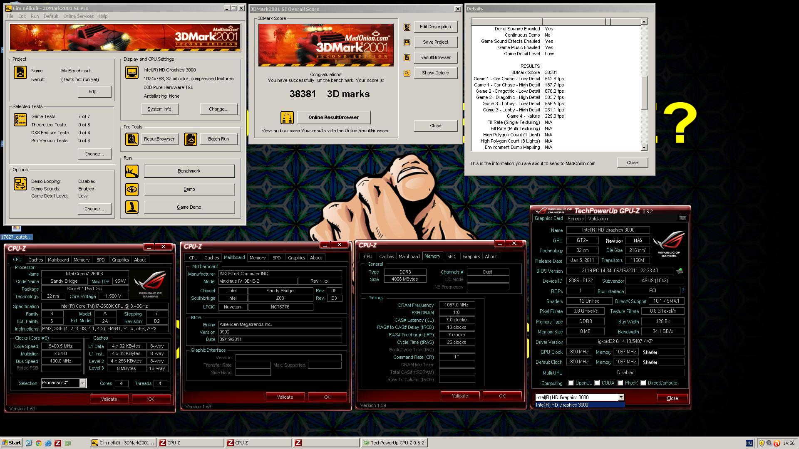Viewport: 799px width, 449px height.
Task: Click the ResultBrowser icon in score window
Action: point(407,58)
